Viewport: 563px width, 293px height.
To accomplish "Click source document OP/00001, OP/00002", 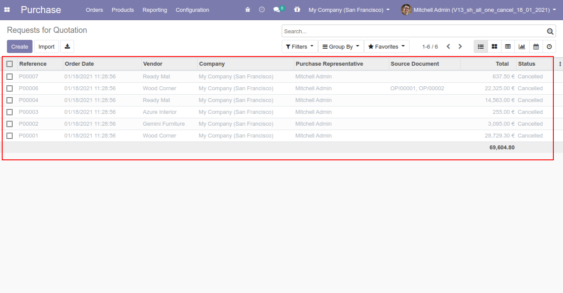I will (417, 88).
